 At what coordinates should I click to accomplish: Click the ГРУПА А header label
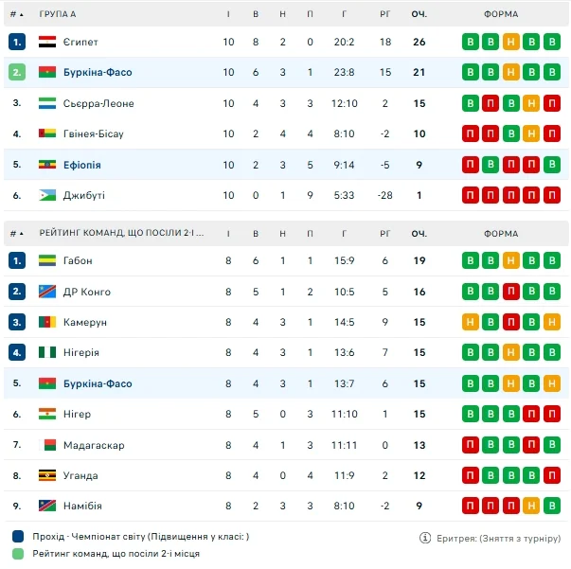click(x=58, y=14)
